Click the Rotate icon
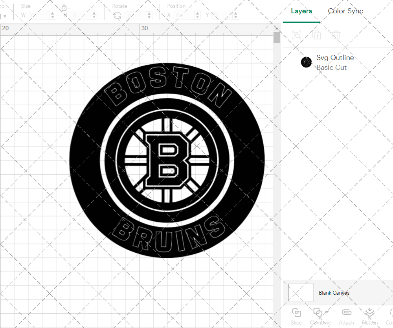Image resolution: width=393 pixels, height=328 pixels. pos(117,16)
